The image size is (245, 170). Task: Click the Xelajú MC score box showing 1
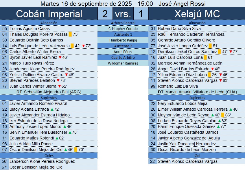tap(141, 14)
